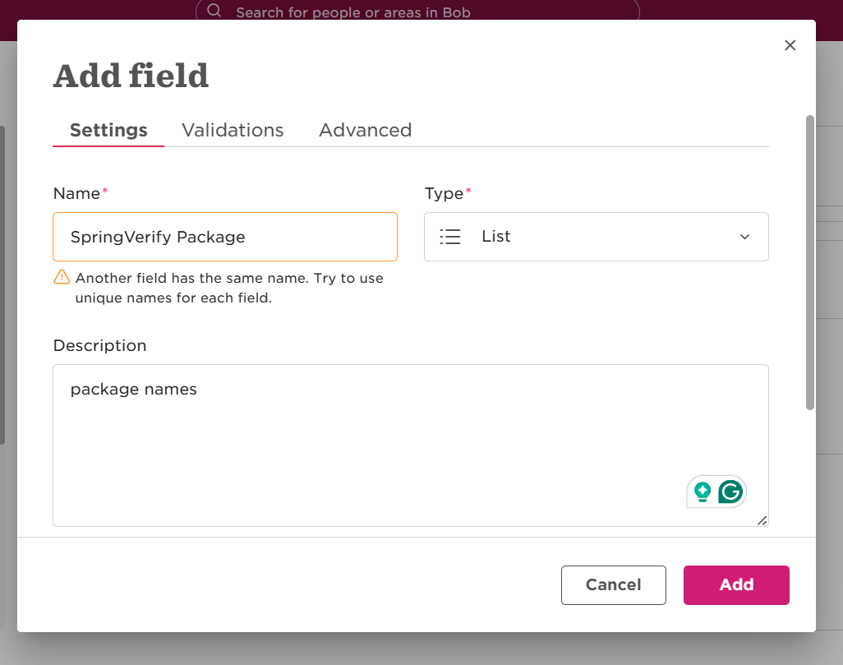The height and width of the screenshot is (665, 843).
Task: Focus the 'Search for people or areas' field
Action: [417, 10]
